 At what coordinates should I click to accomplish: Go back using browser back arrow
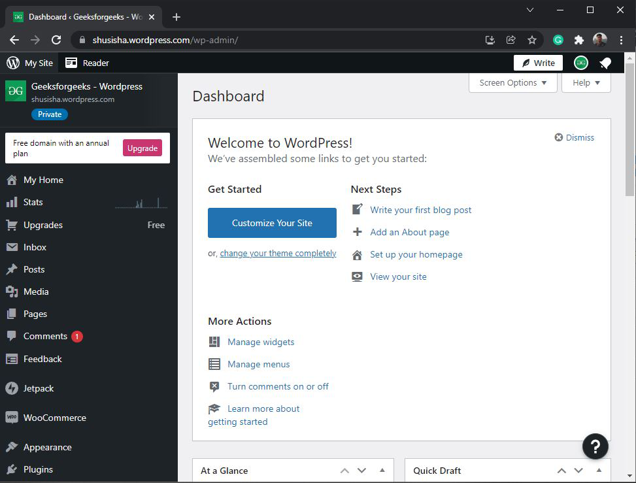point(14,40)
